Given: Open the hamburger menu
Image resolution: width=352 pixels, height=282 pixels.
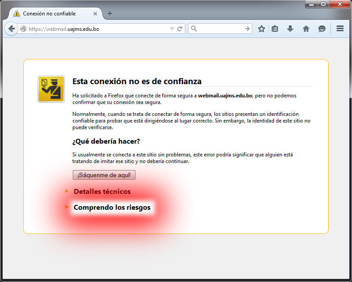Looking at the screenshot, I should tap(340, 29).
